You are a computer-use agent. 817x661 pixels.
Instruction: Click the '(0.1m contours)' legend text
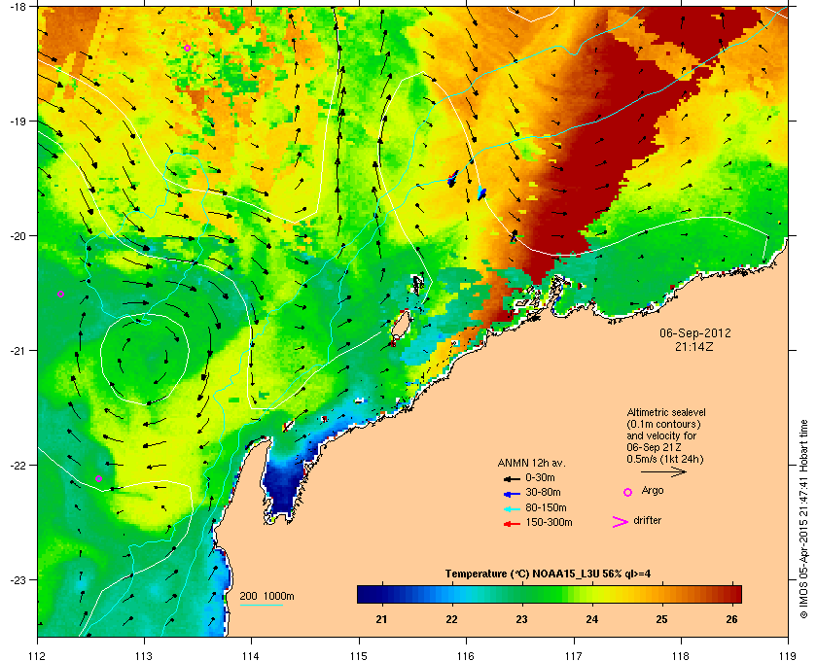click(x=663, y=424)
